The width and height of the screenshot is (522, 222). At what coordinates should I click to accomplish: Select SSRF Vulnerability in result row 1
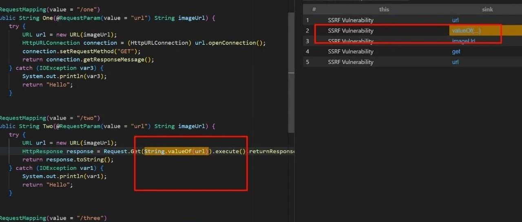coord(350,20)
